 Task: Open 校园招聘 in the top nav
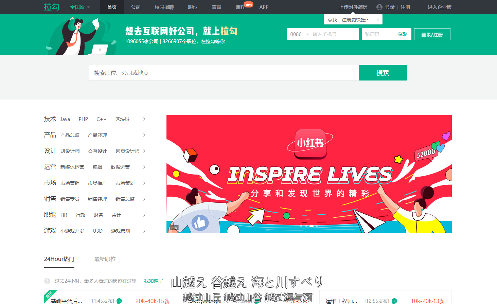(x=164, y=7)
